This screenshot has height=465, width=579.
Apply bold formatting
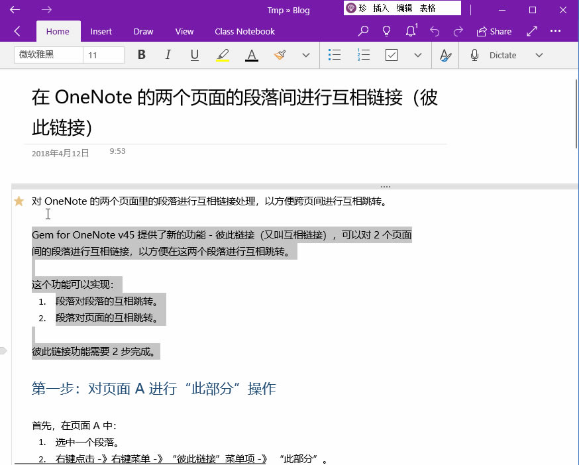pyautogui.click(x=141, y=55)
